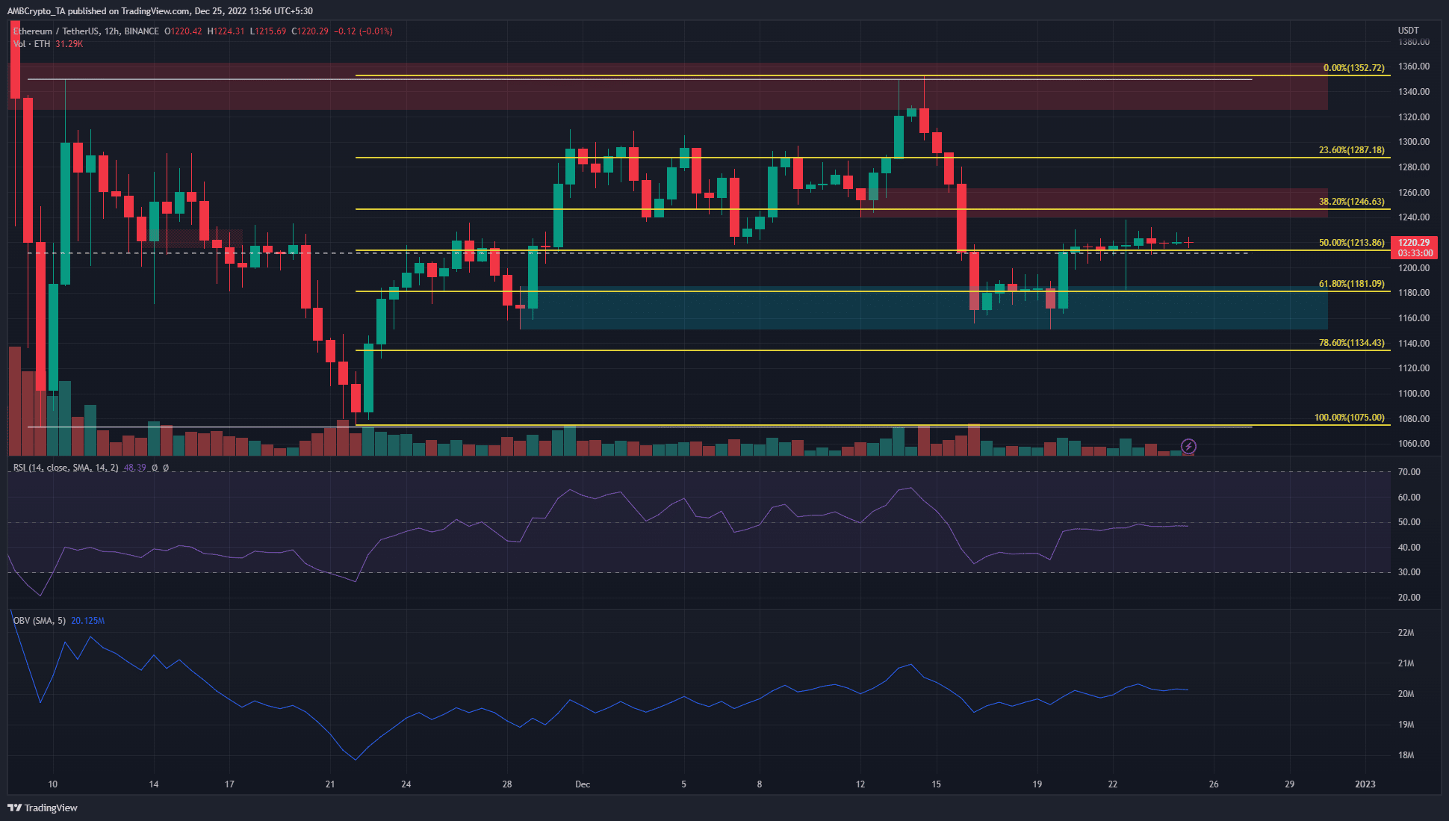Open the TradingView logo at bottom left

coord(43,808)
